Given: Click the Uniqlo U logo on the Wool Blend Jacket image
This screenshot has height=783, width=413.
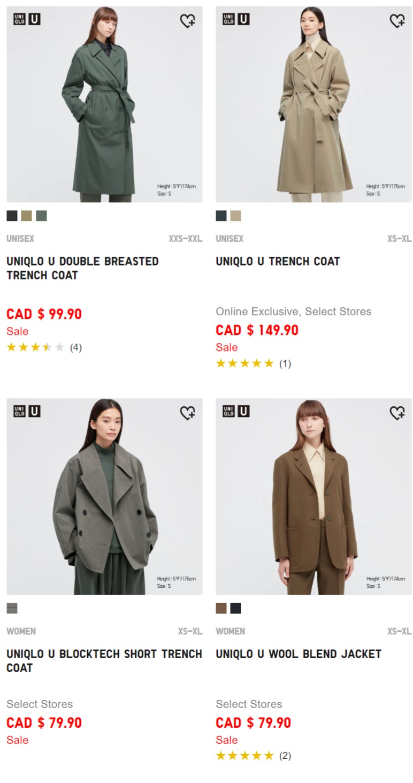Looking at the screenshot, I should (236, 411).
